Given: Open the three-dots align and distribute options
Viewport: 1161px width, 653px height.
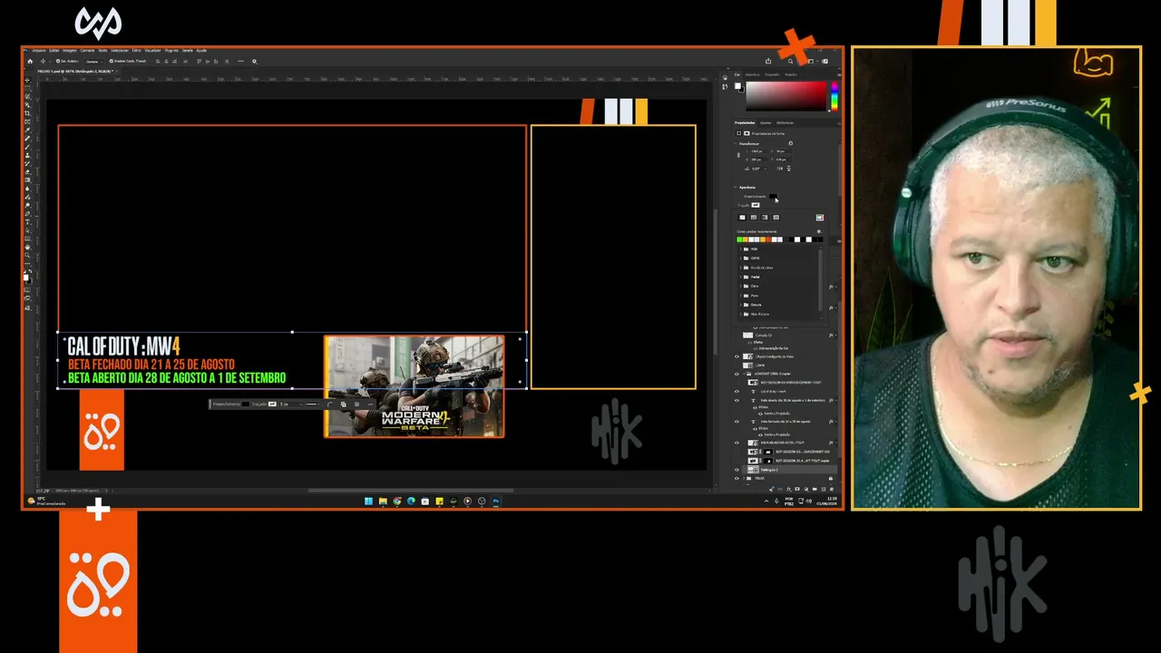Looking at the screenshot, I should [x=240, y=61].
